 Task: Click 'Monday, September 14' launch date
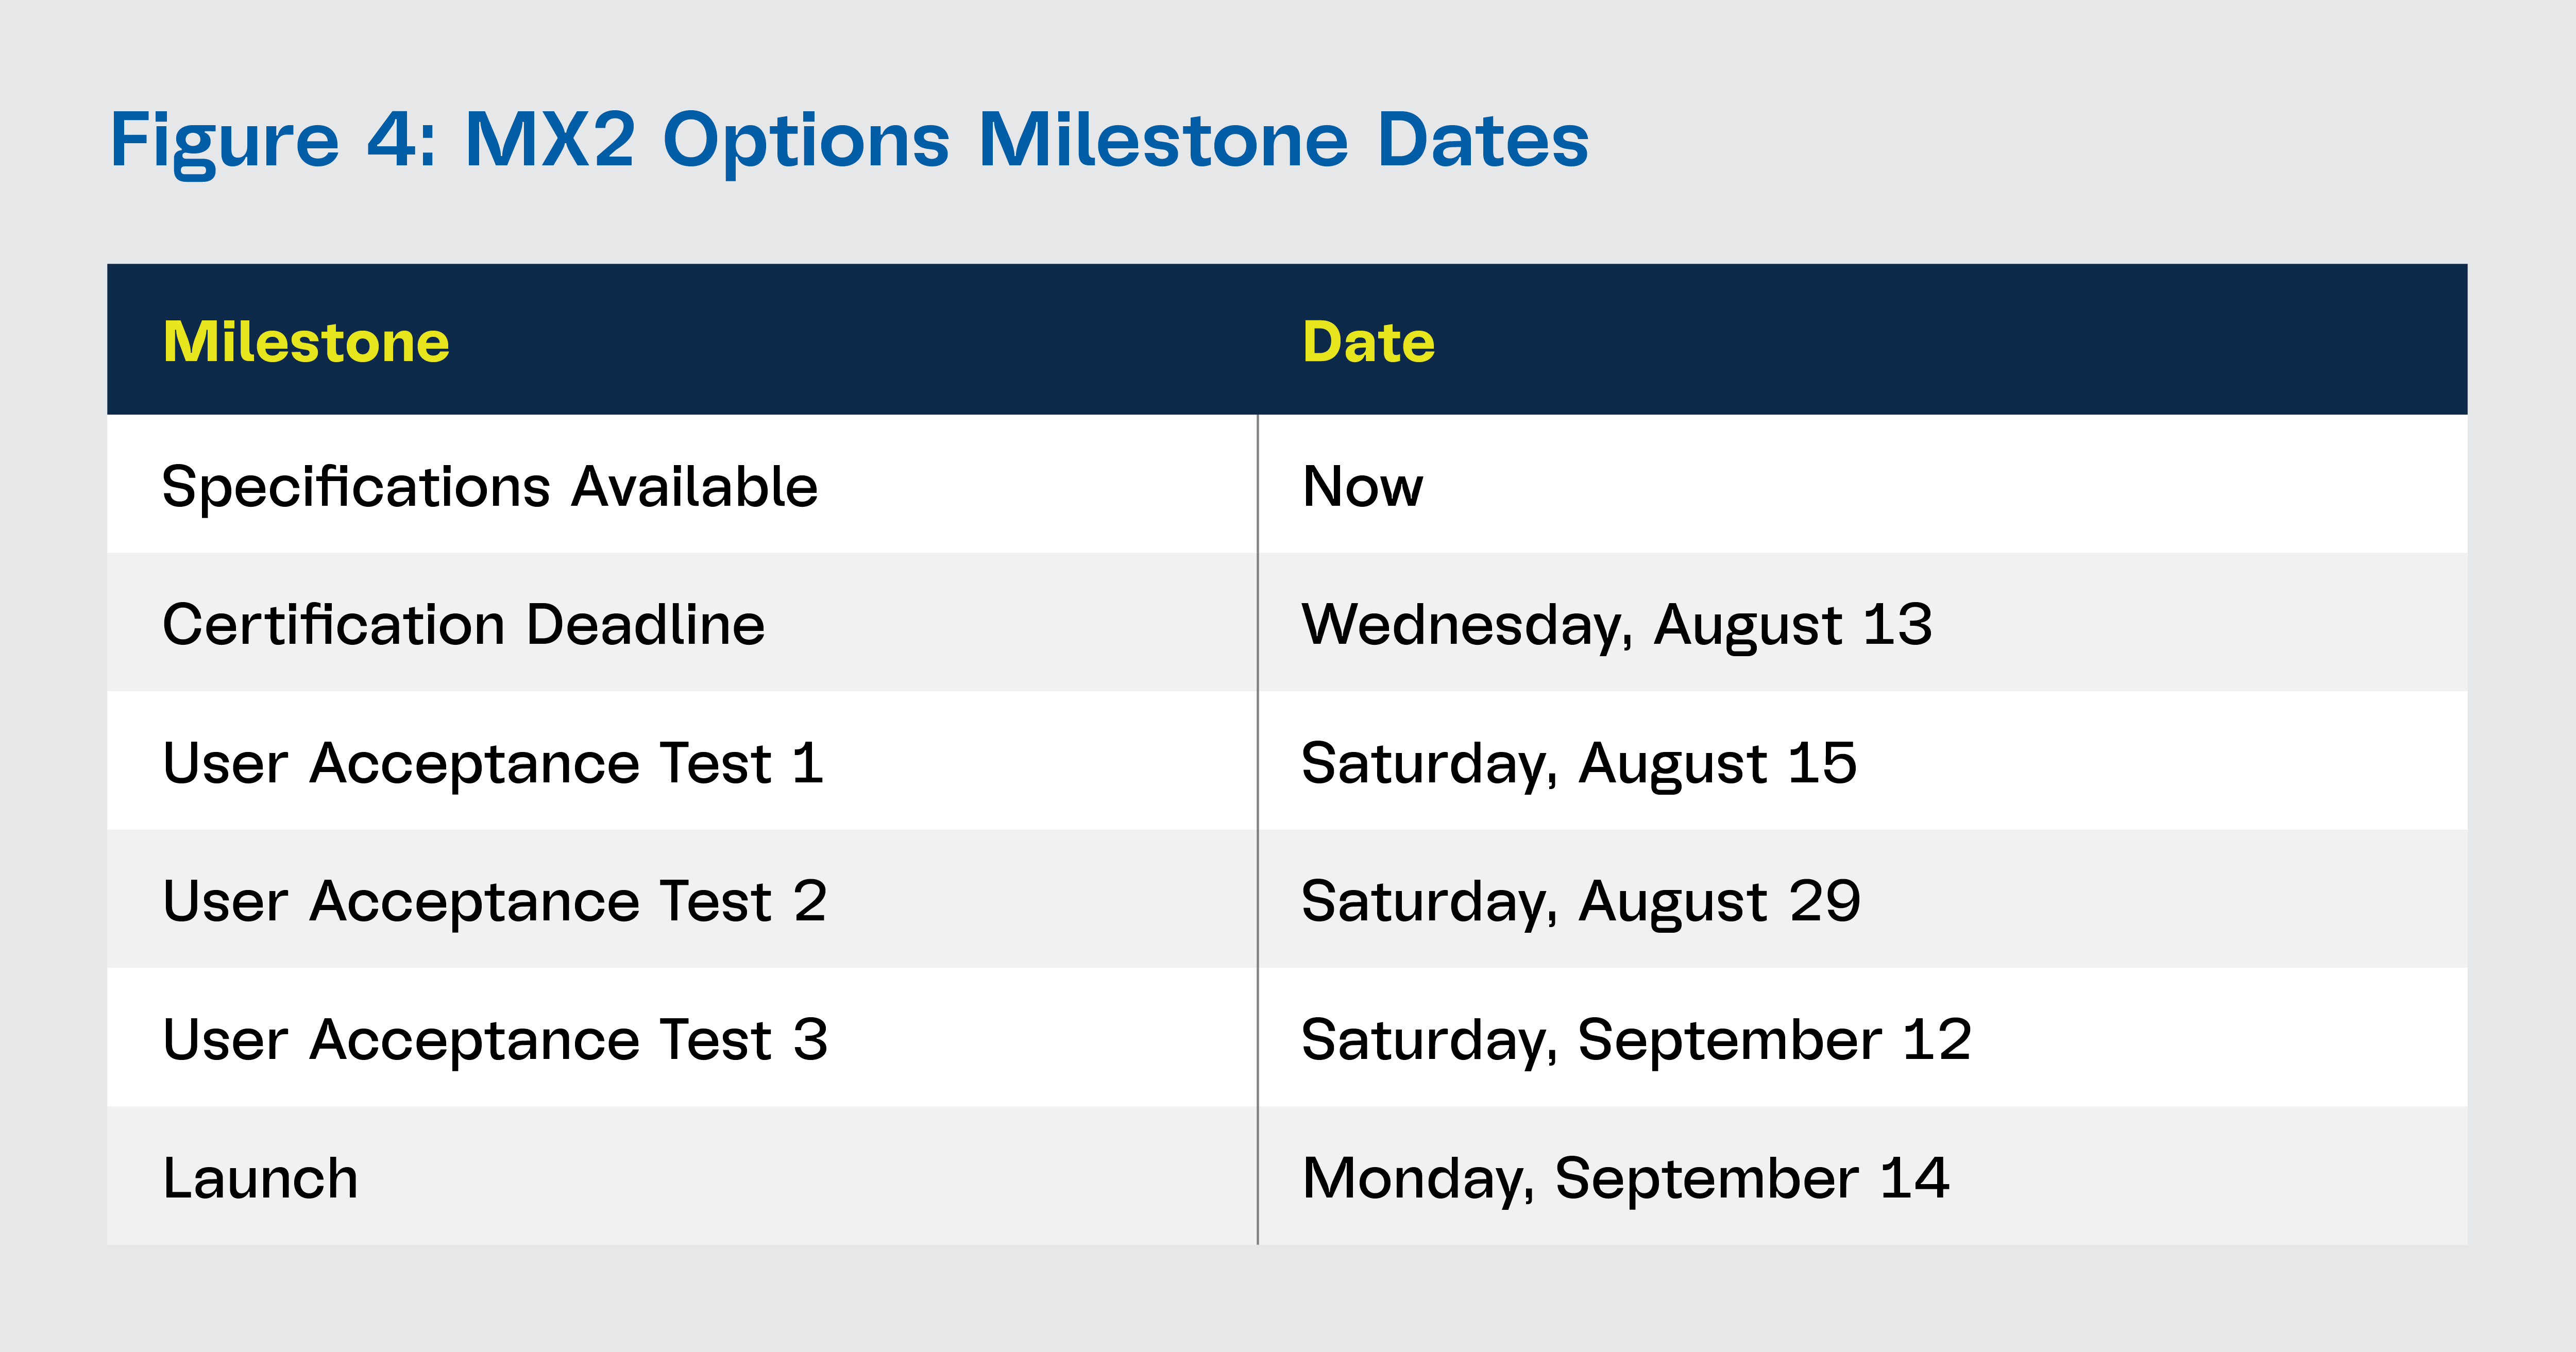click(1625, 1178)
